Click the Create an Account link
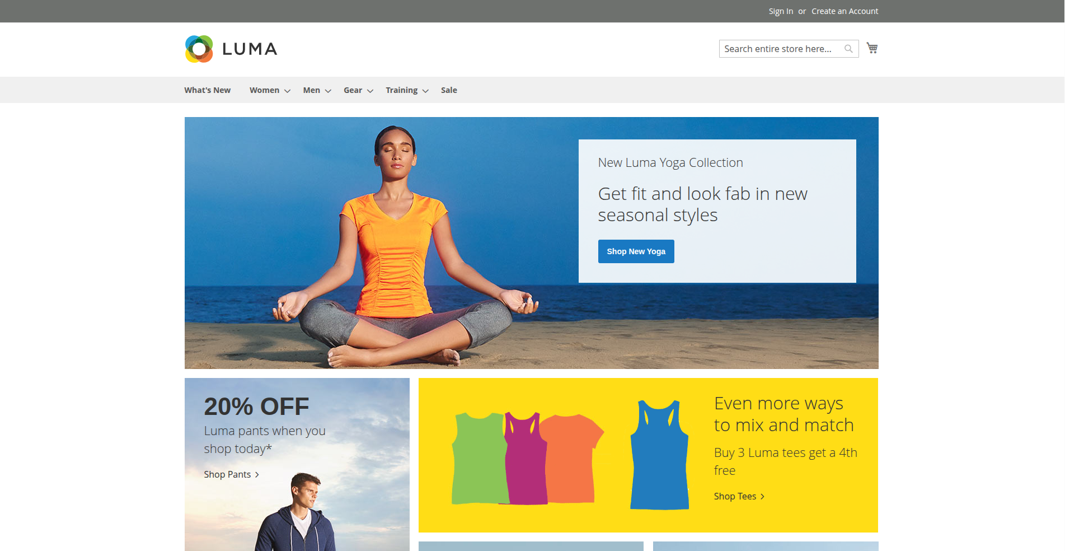 845,11
